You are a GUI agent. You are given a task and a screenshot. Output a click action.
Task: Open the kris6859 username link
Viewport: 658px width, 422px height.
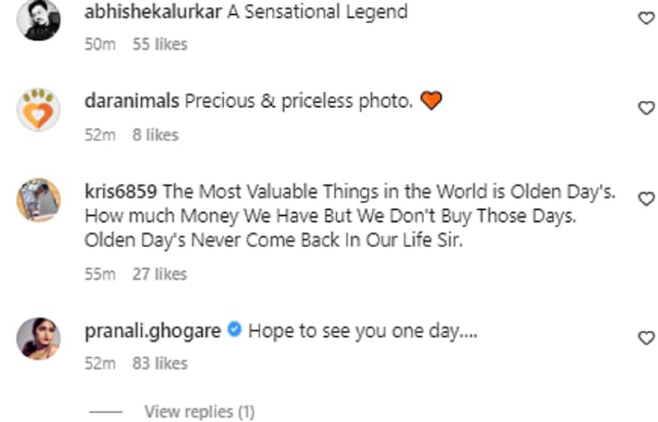(120, 192)
